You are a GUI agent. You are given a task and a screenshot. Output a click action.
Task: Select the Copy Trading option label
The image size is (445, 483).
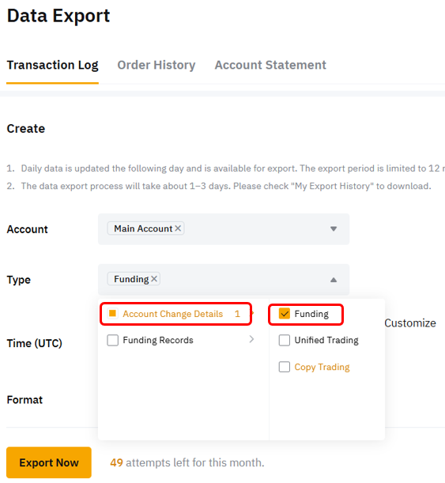click(x=322, y=367)
